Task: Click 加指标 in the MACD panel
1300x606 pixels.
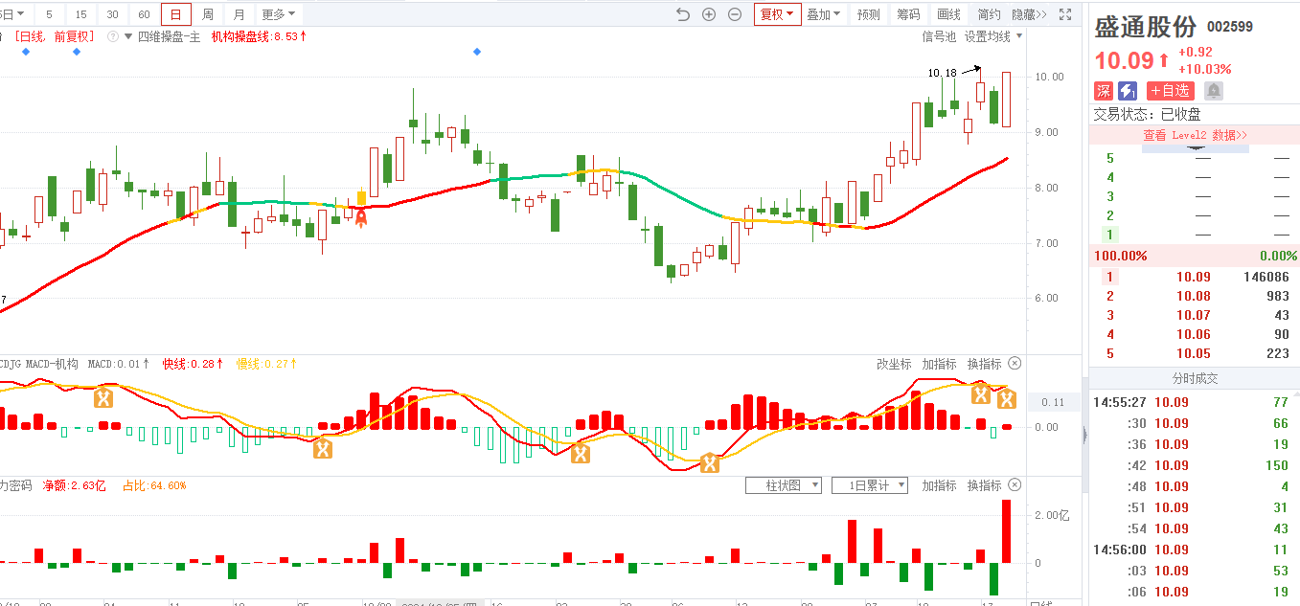Action: [939, 364]
